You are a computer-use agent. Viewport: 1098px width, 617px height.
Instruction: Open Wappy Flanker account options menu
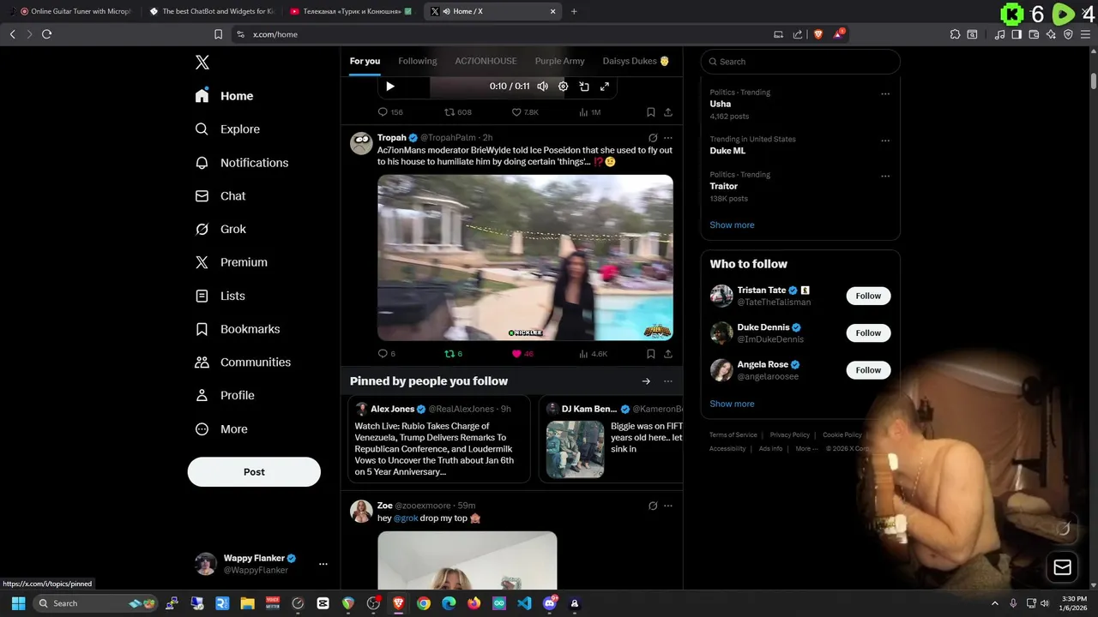tap(323, 564)
